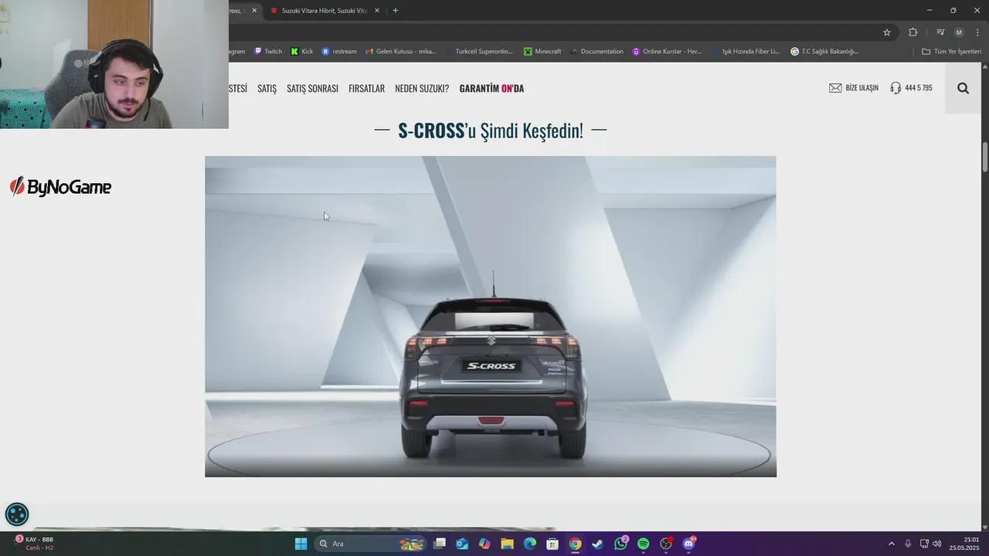Open a new browser tab with plus icon

(396, 11)
